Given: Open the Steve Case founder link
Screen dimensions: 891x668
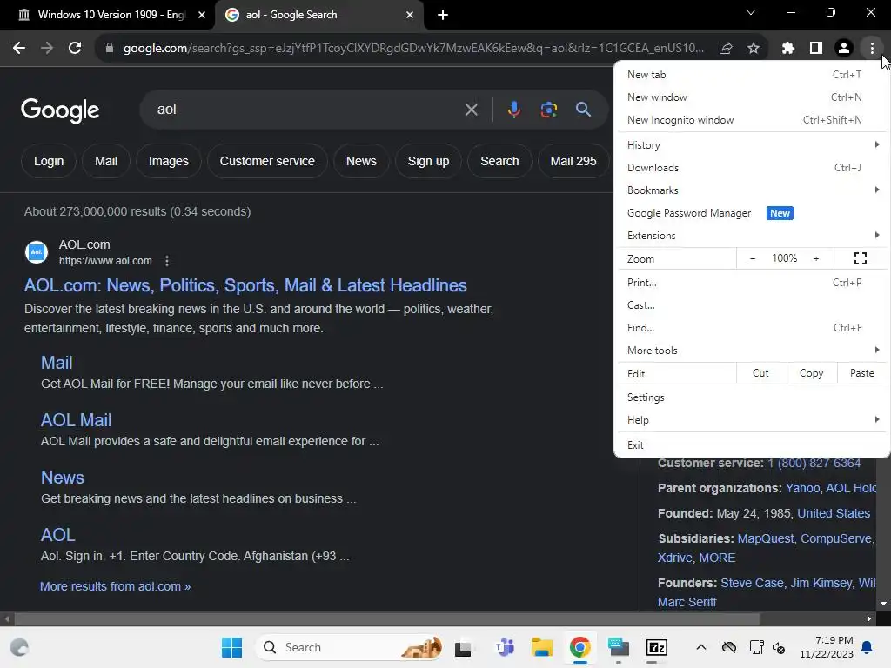Looking at the screenshot, I should (x=752, y=583).
